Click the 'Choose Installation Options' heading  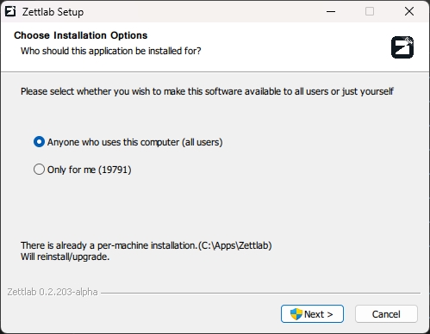pos(81,35)
